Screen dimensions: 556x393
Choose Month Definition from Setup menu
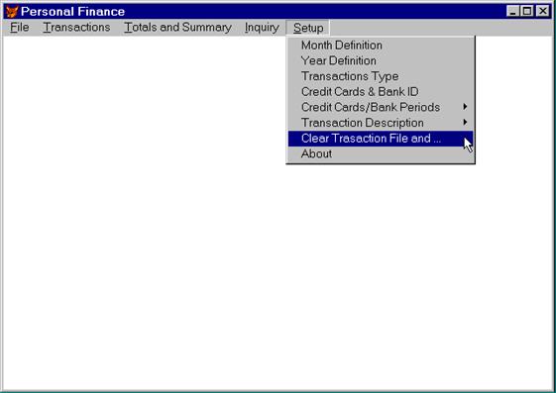(381, 46)
